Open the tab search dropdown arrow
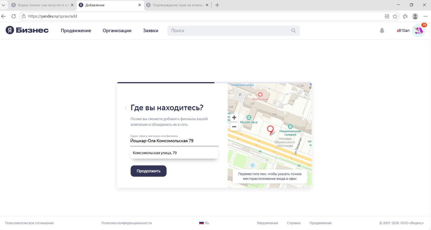This screenshot has height=230, width=431. (x=4, y=5)
